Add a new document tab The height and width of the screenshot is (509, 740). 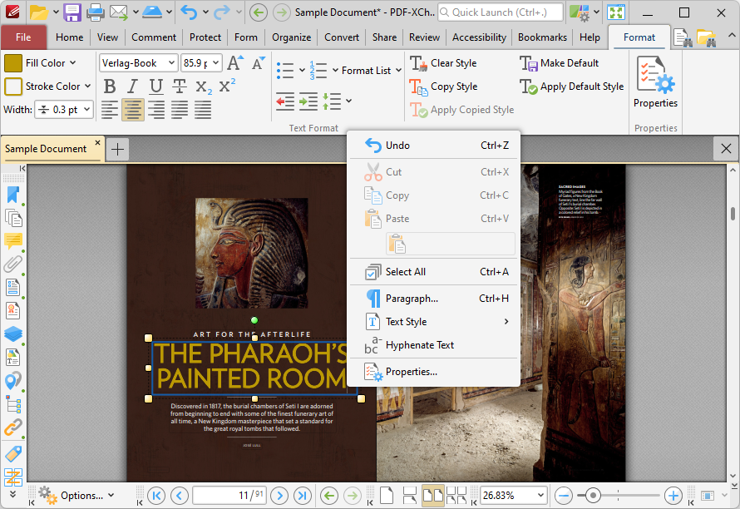click(117, 149)
